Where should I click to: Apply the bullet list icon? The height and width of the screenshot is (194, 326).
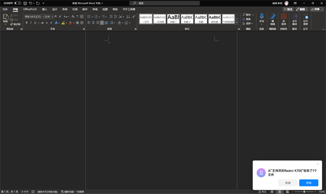(x=89, y=17)
